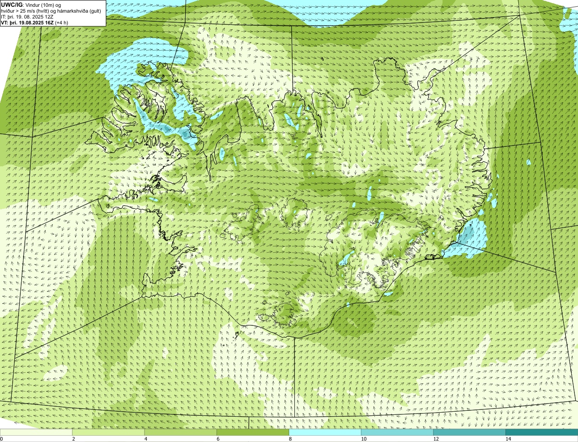
Task: Click the legend tick label '4'
Action: pos(145,439)
